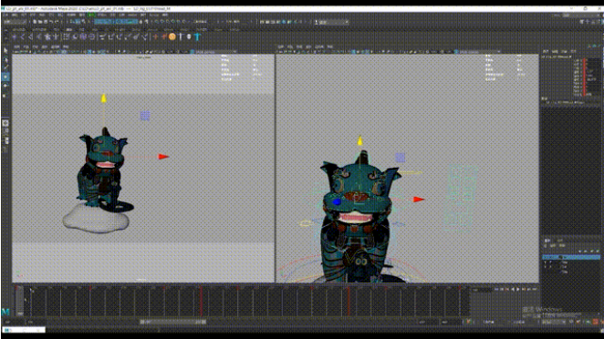
Task: Toggle visibility V of the second display layer
Action: tap(545, 262)
